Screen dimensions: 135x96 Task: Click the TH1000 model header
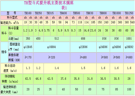pyautogui.click(x=117, y=13)
